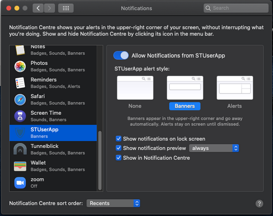Uncheck Show notifications on lock screen
273x216 pixels.
tap(119, 139)
